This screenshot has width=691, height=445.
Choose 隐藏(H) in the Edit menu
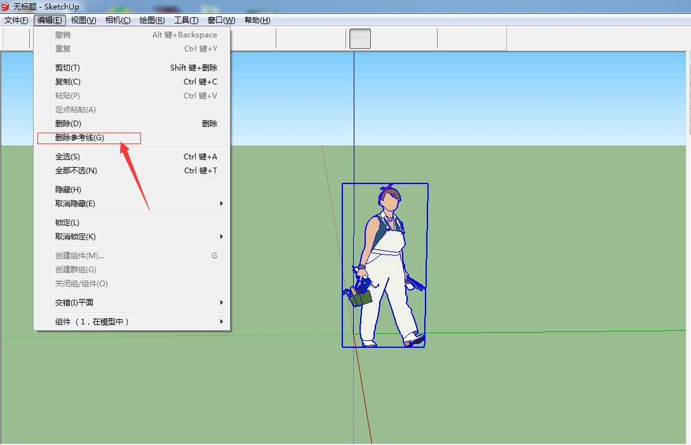[69, 190]
